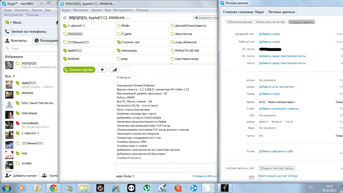343x193 pixels.
Task: Click the Группа people icon at the bottom
Action: coord(44,175)
